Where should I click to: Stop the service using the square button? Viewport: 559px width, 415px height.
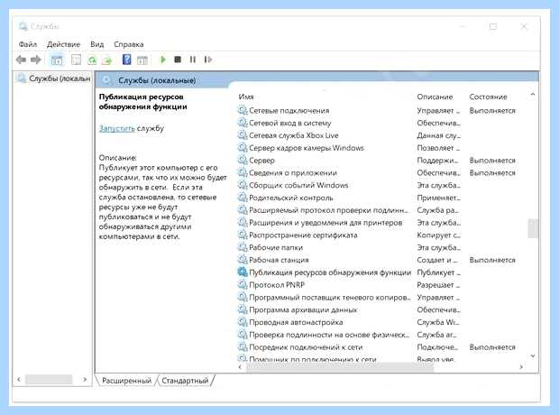[x=178, y=60]
